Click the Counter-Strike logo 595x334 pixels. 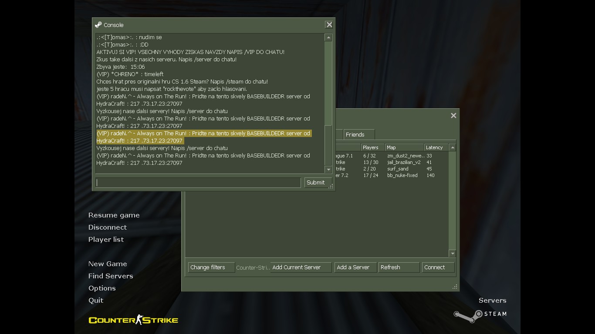pos(133,320)
